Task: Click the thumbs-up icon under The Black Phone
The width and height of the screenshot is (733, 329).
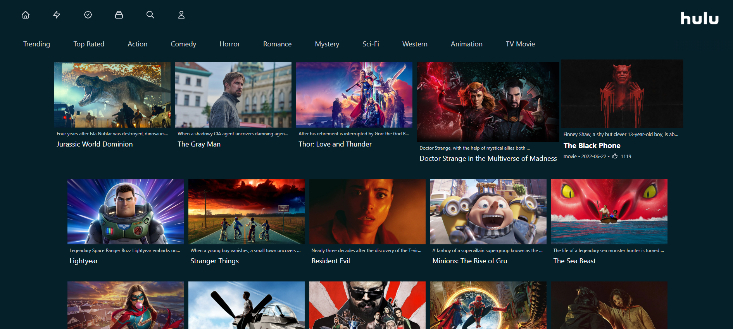Action: (x=615, y=156)
